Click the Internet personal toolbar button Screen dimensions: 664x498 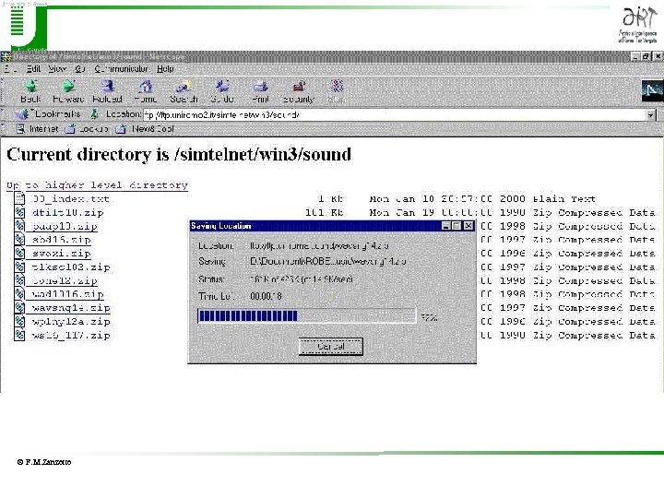click(37, 129)
